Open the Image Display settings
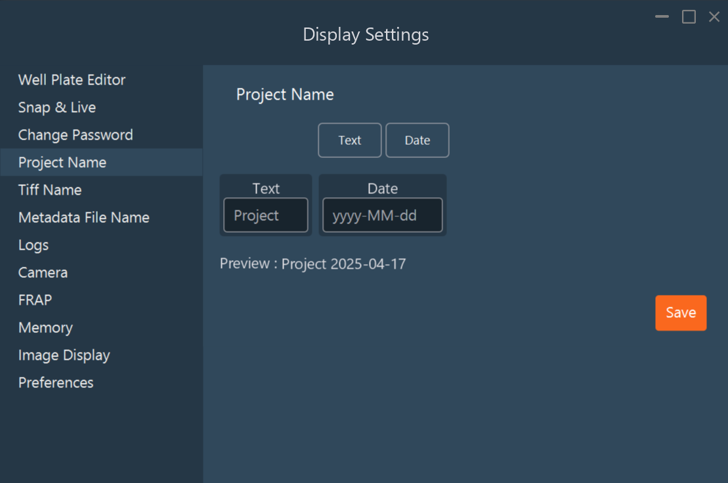728x483 pixels. pos(64,355)
